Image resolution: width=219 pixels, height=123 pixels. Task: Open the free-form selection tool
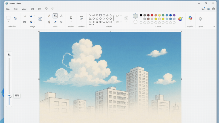tap(15, 18)
